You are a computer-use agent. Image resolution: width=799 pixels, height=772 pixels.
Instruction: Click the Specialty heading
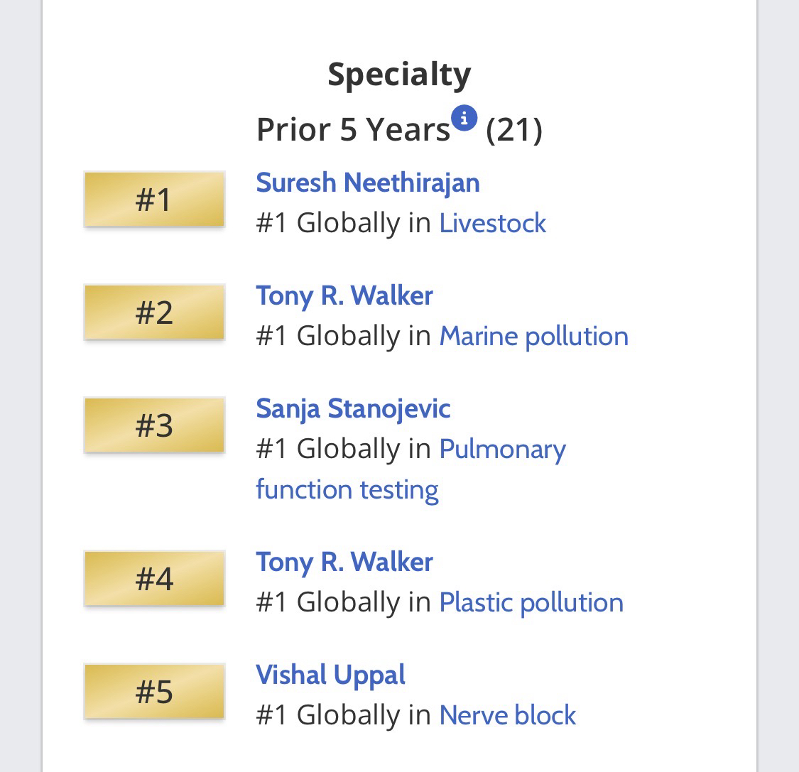tap(399, 74)
